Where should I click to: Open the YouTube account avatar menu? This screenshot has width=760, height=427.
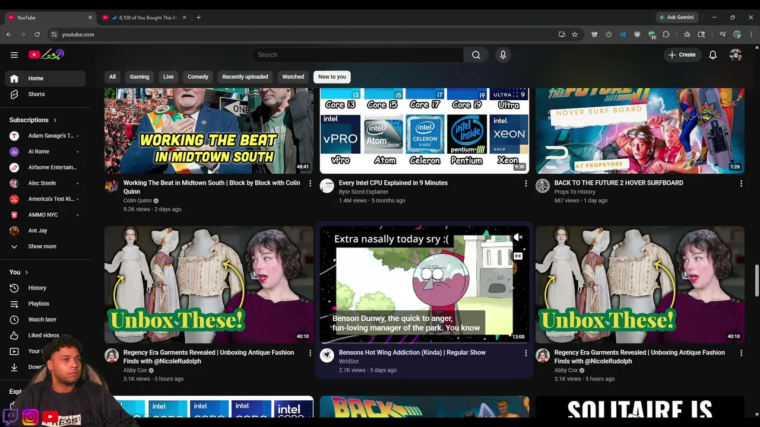[736, 55]
